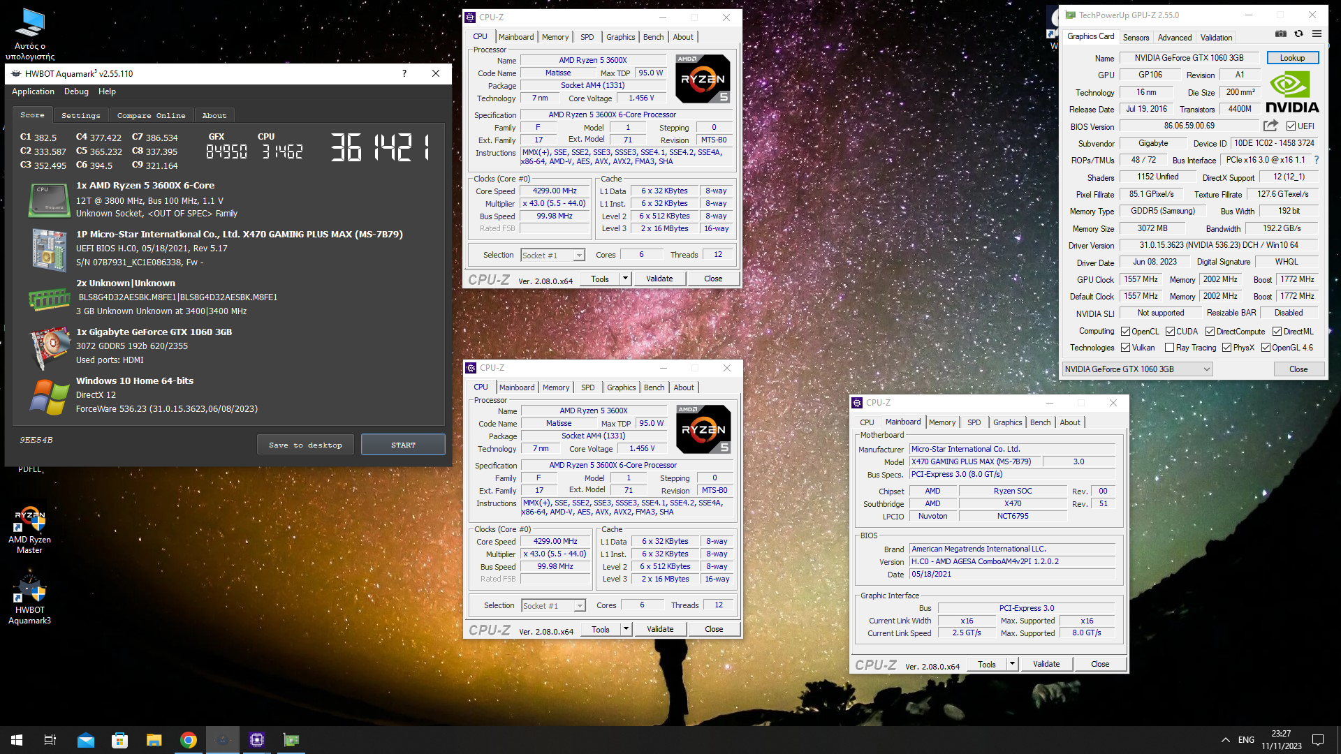Expand Tools arrow in lower CPU-Z
The width and height of the screenshot is (1341, 754).
626,629
